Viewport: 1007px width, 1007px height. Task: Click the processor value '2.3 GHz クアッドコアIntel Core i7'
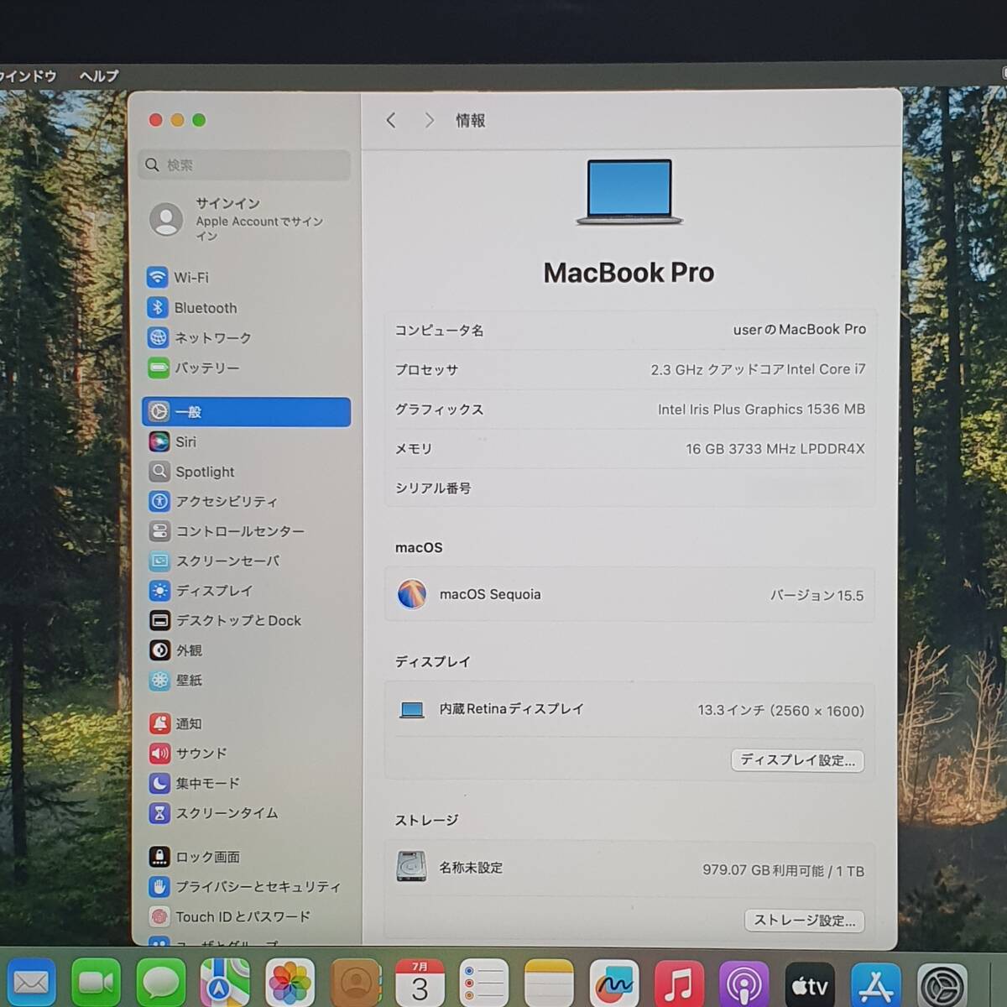click(758, 369)
